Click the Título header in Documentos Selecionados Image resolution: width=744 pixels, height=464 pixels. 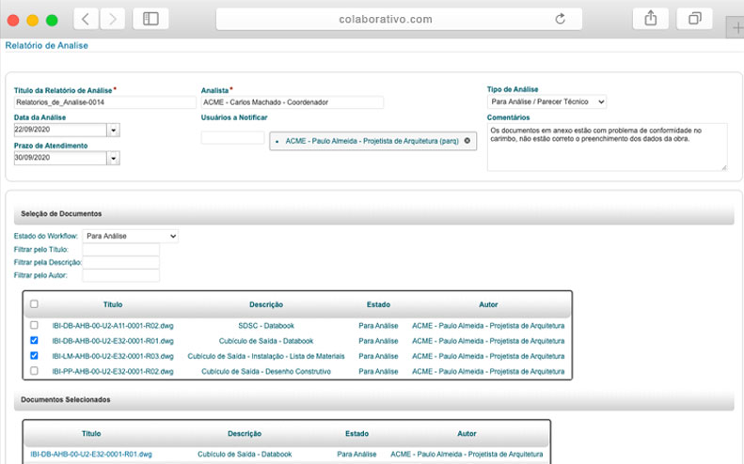[91, 433]
